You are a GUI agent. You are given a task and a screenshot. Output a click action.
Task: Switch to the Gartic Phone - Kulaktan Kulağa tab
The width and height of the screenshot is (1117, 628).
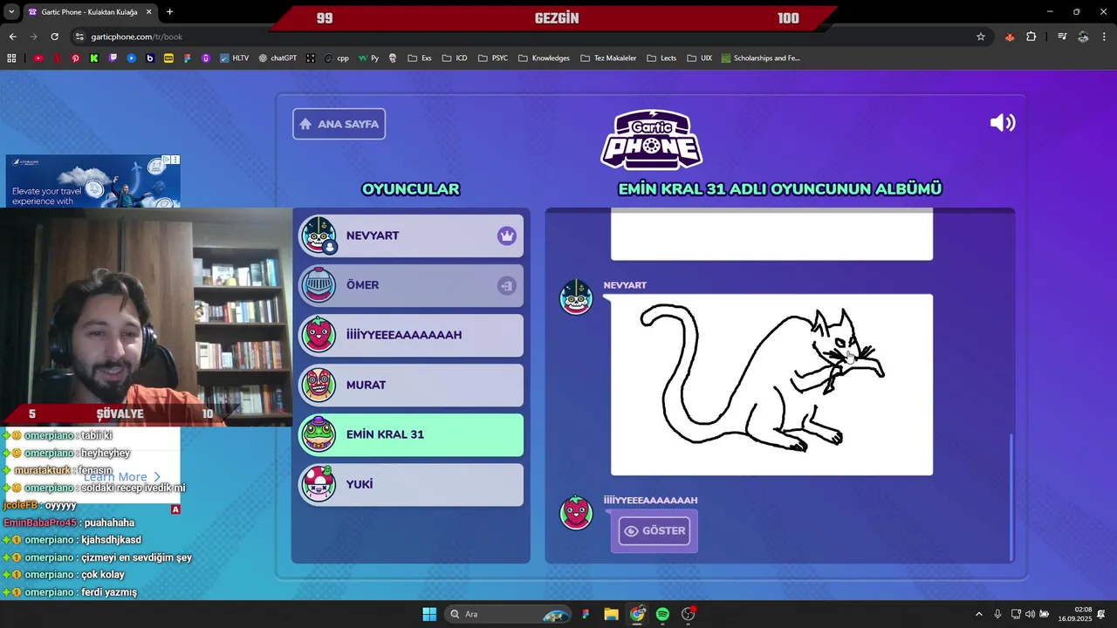(91, 12)
